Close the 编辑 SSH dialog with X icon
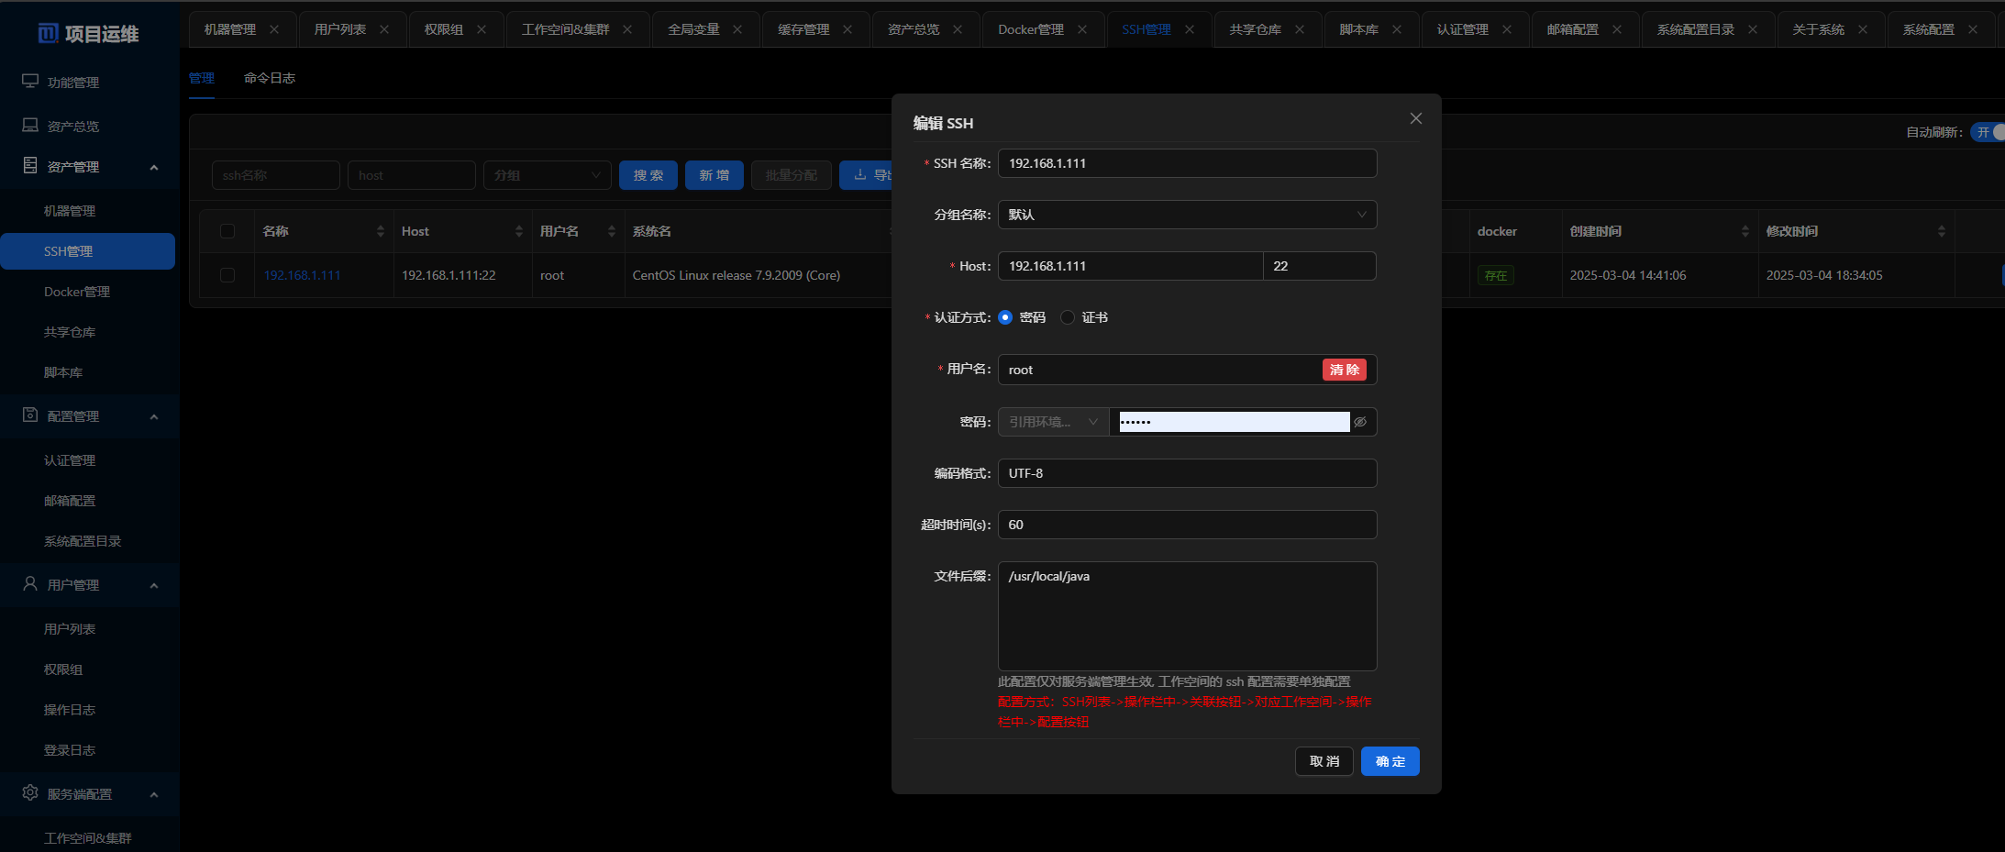This screenshot has height=852, width=2005. (1415, 119)
